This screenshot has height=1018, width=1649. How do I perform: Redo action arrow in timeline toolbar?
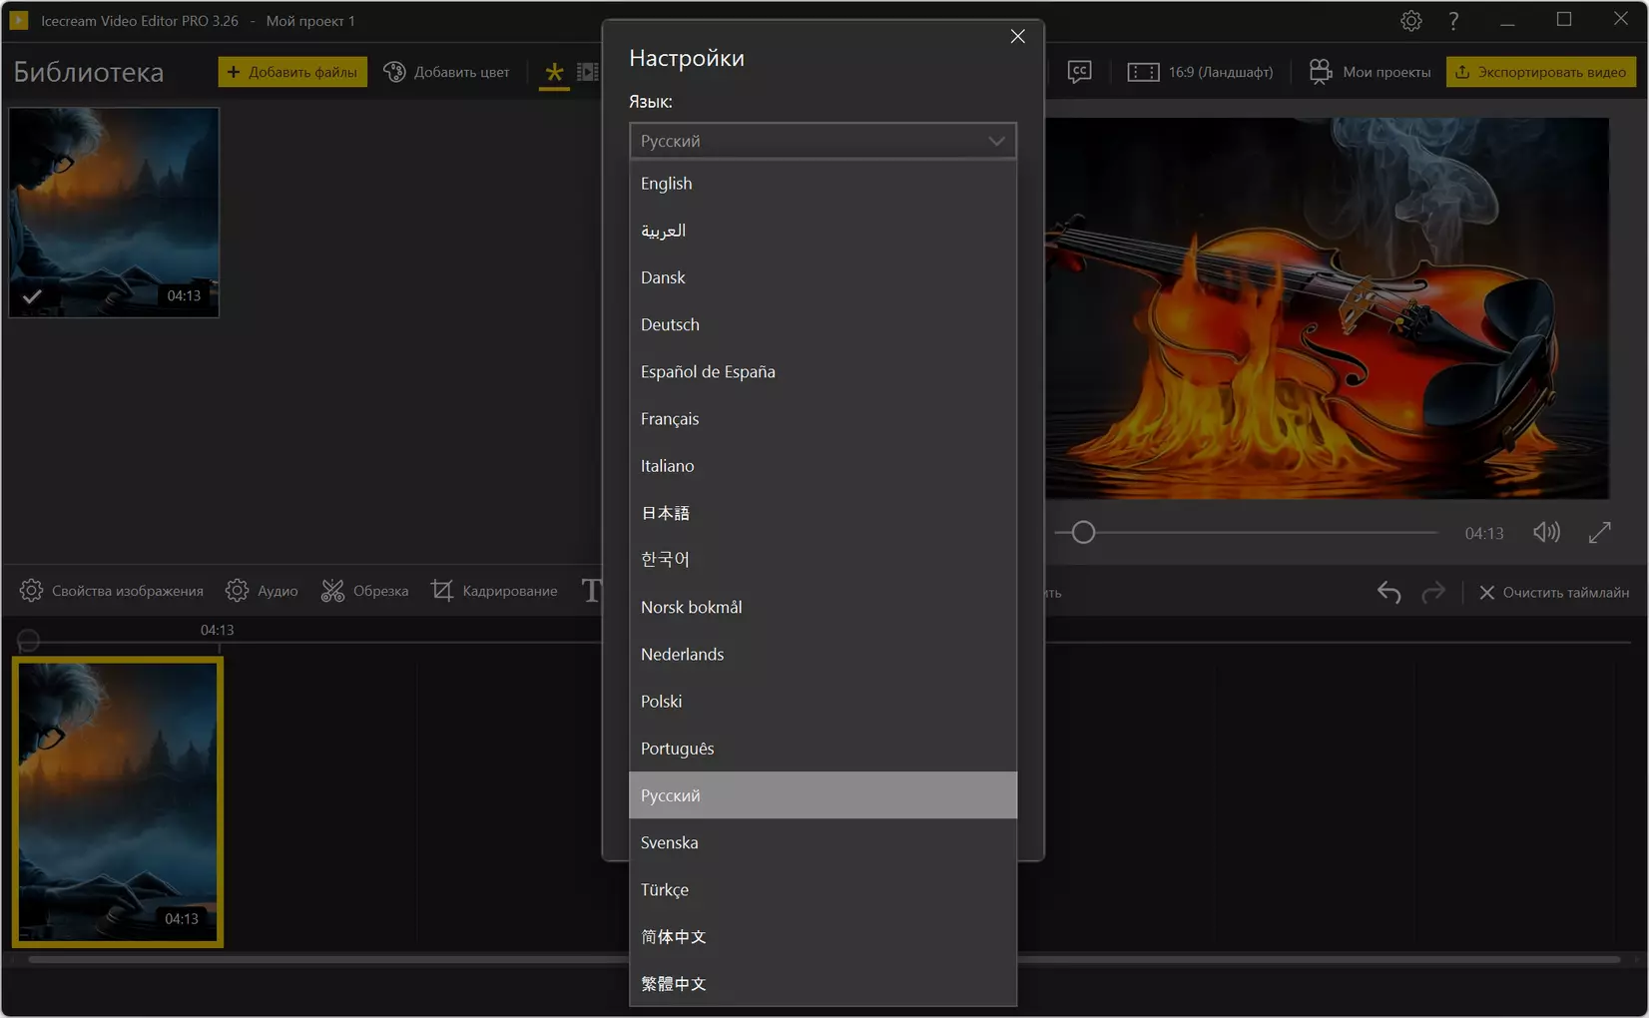tap(1433, 592)
